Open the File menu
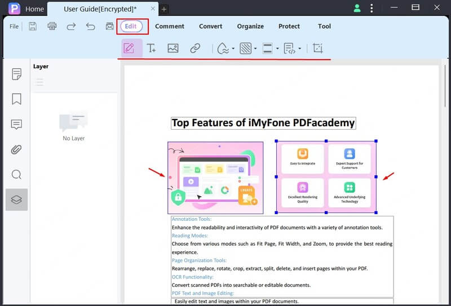451x306 pixels. [x=14, y=26]
